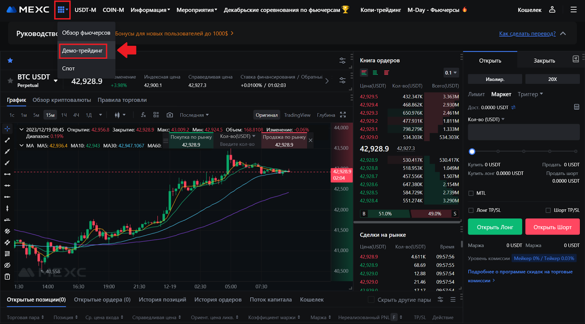
Task: Switch to the Закрыть tab
Action: pos(544,61)
